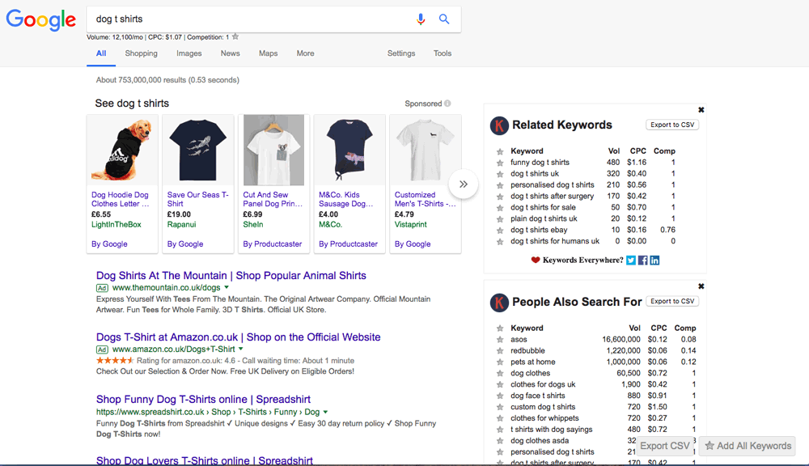Screen dimensions: 809x466
Task: Click the magnifying glass search icon
Action: point(444,19)
